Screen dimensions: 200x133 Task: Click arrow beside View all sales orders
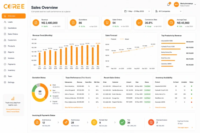(x=150, y=108)
